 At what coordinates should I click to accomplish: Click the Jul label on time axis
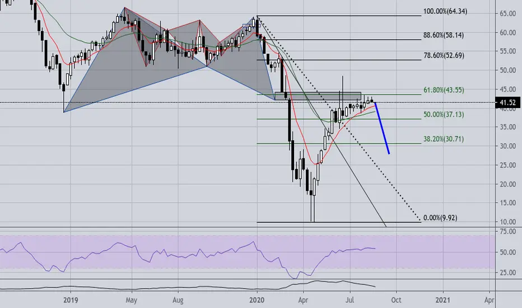(x=349, y=300)
